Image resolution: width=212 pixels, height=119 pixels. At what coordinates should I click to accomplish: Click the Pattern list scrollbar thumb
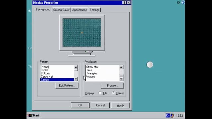[76, 70]
